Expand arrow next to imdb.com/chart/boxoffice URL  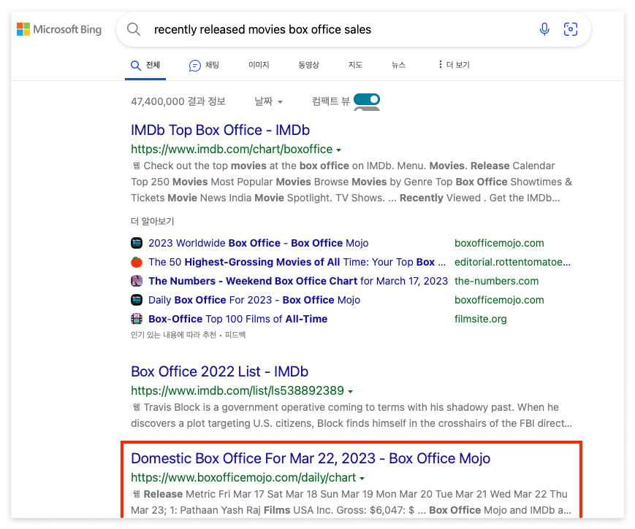(x=339, y=150)
